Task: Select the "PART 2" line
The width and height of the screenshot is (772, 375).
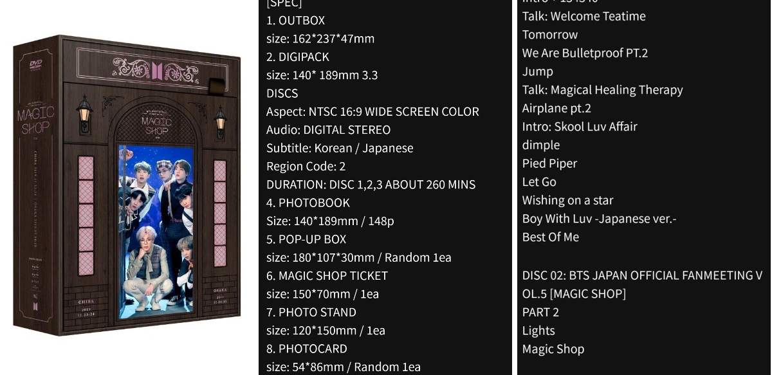Action: pos(541,312)
